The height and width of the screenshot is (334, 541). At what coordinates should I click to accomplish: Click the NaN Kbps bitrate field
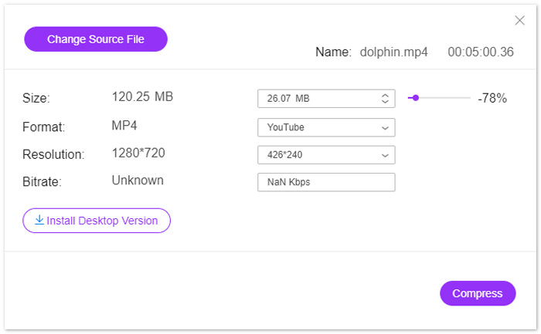(x=326, y=182)
